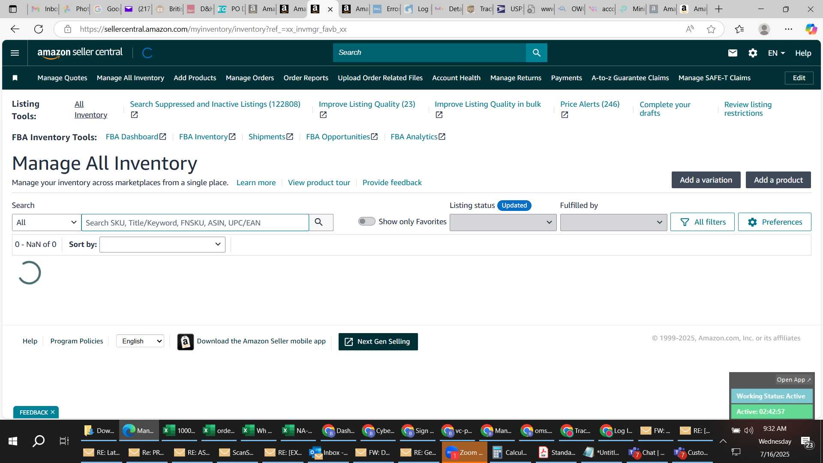Click the bookmark icon in favorites bar
Screen dimensions: 823x463
point(15,78)
